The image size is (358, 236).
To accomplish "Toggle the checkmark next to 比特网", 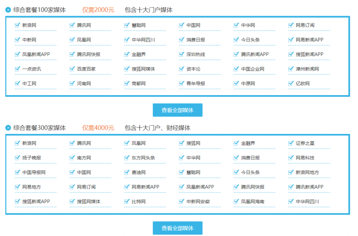I will coord(127,201).
